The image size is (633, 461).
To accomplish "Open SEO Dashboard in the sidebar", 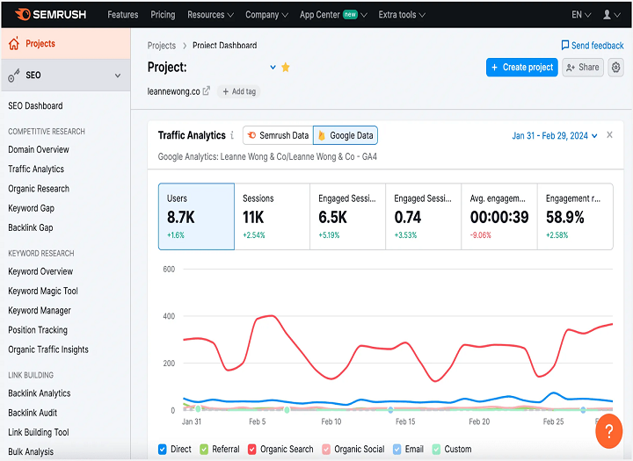I will click(35, 105).
